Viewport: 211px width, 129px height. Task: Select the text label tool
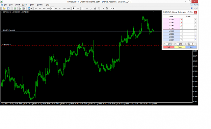[x=107, y=8]
